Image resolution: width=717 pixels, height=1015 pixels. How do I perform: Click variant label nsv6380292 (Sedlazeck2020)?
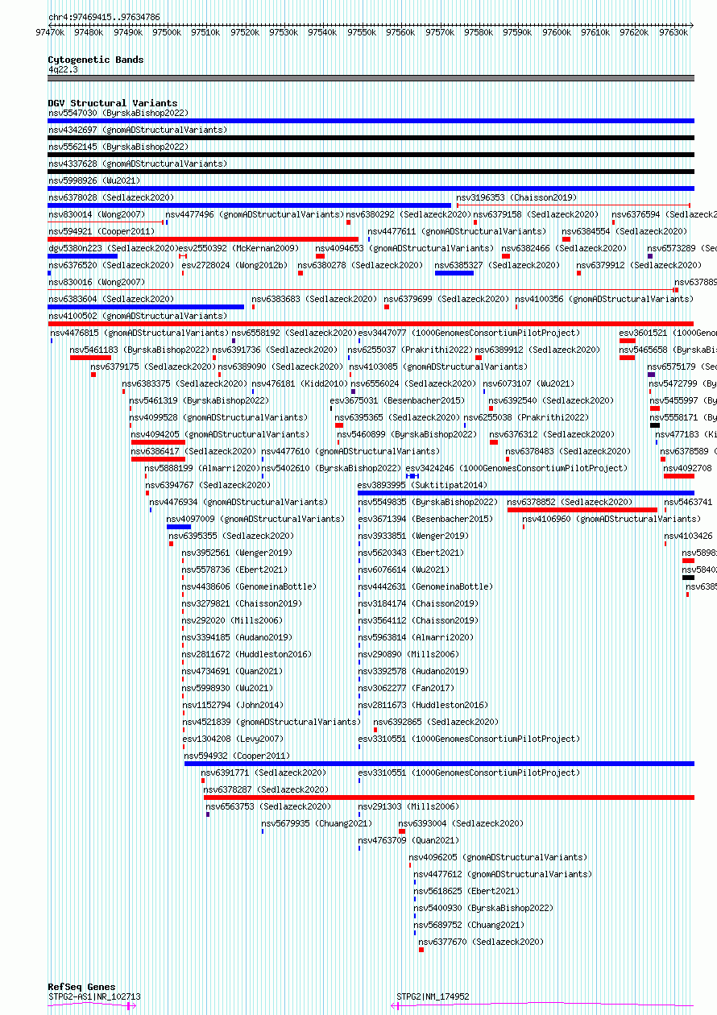(408, 214)
